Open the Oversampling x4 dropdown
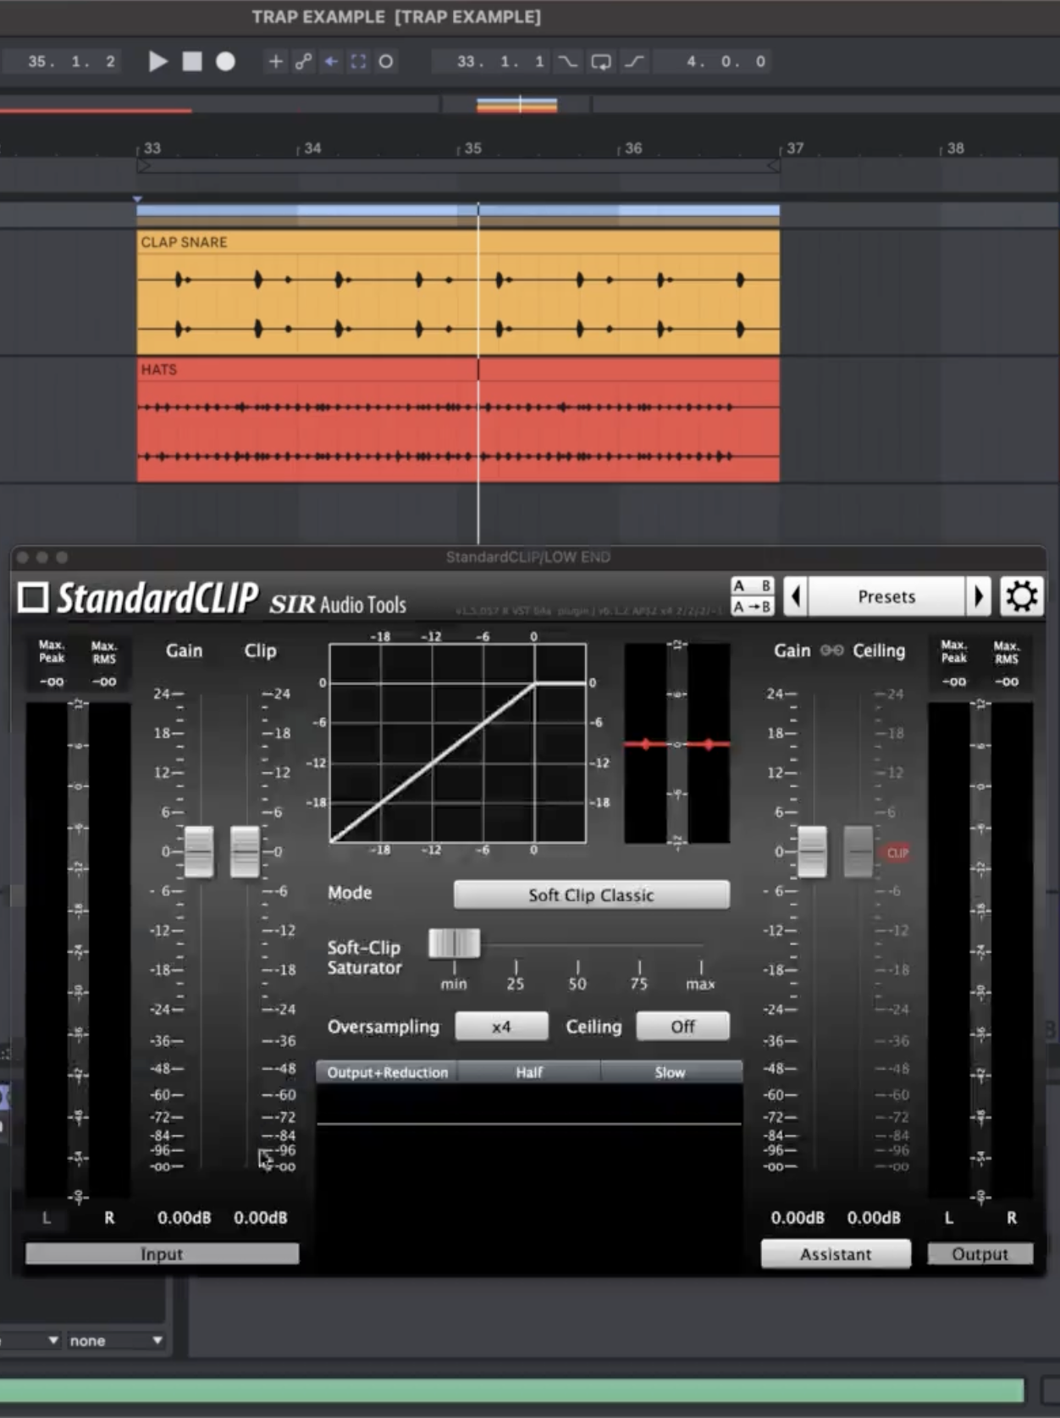 [501, 1027]
